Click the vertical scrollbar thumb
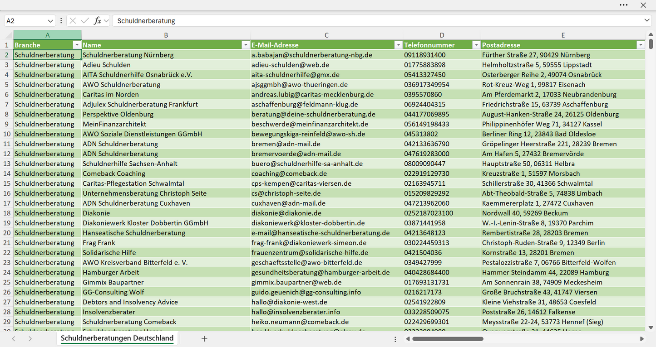This screenshot has width=656, height=347. pos(651,44)
